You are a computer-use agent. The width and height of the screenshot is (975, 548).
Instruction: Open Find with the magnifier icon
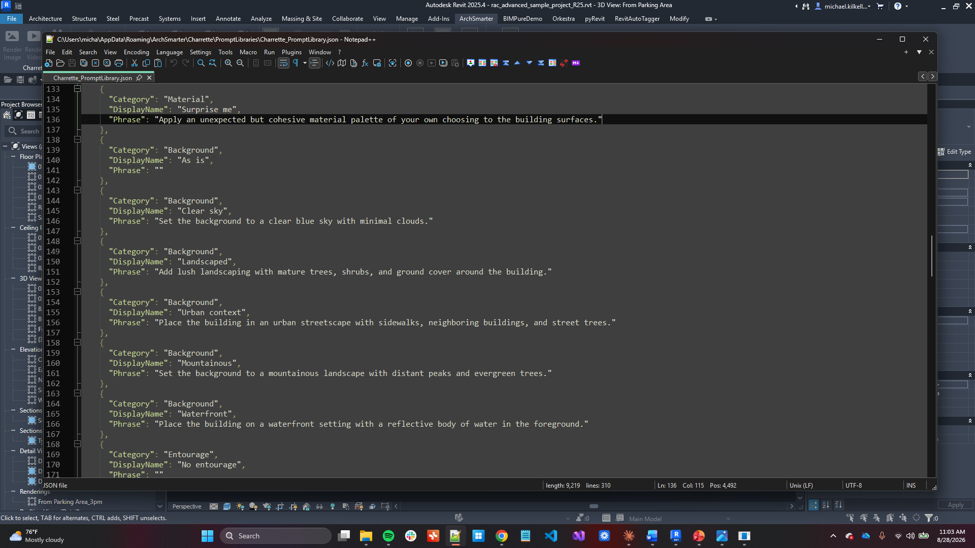click(x=201, y=63)
